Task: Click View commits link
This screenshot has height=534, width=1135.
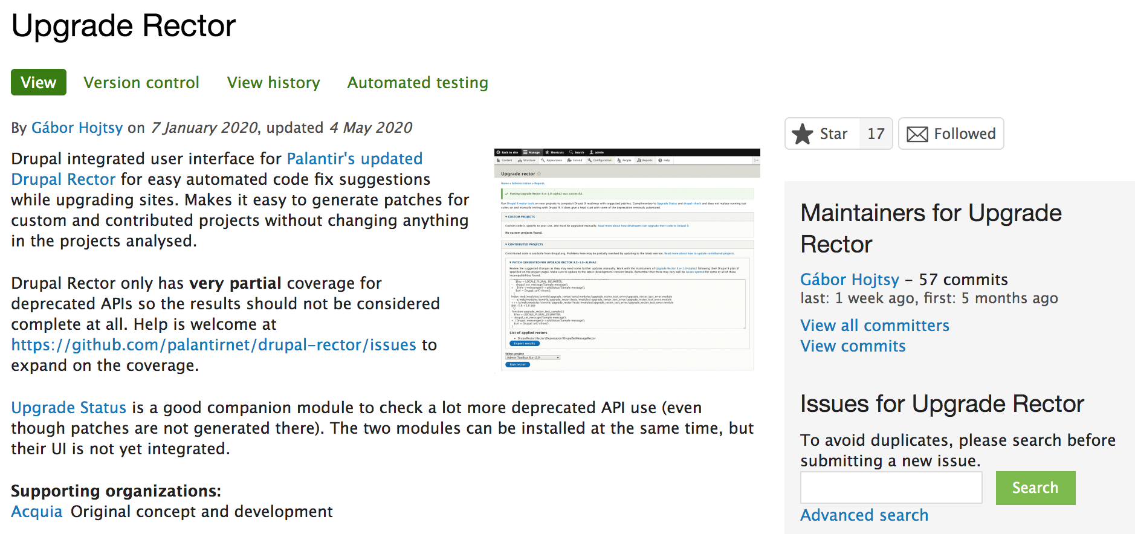Action: click(x=853, y=346)
